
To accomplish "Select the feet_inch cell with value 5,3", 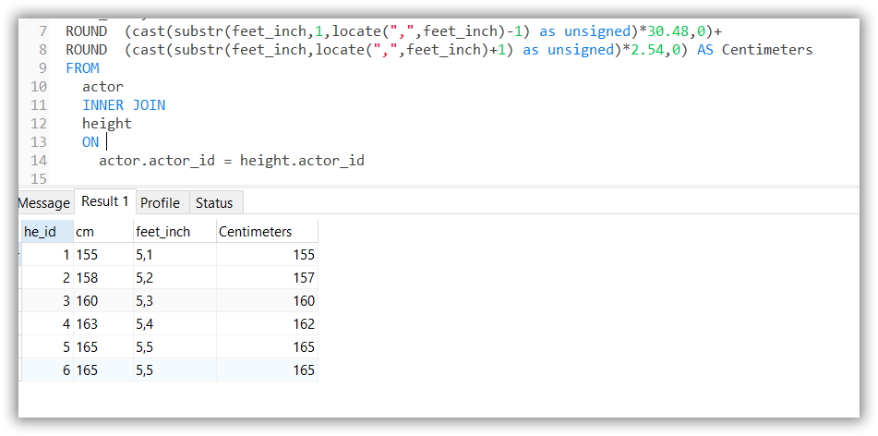I will [174, 301].
